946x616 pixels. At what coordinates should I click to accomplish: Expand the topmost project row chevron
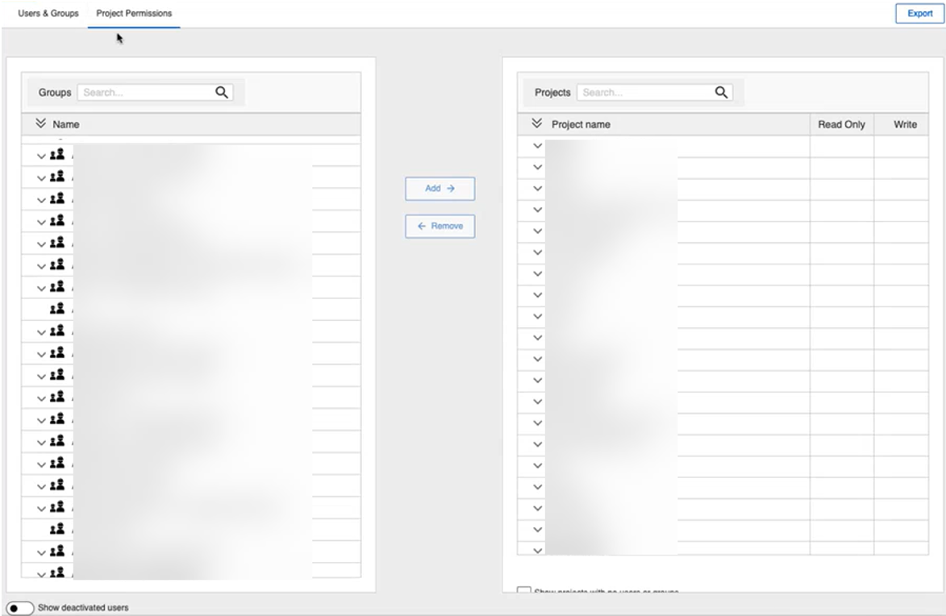click(x=538, y=146)
